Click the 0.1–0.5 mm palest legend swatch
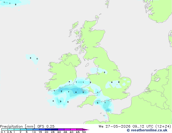The image size is (172, 133). (5, 129)
